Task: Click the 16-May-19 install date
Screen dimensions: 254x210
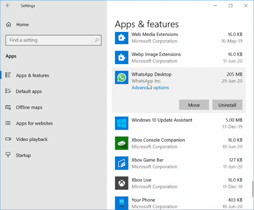Action: [232, 41]
